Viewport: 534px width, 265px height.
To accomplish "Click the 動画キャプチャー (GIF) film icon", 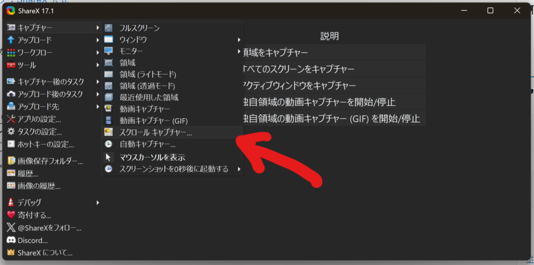I will click(x=108, y=120).
